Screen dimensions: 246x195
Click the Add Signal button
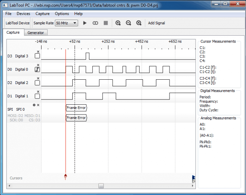(x=156, y=23)
